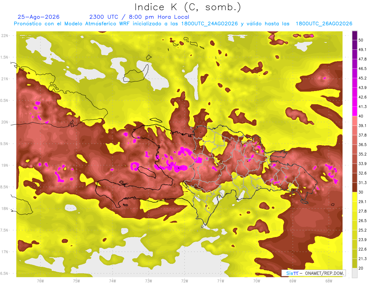Click the "39.1" value on the color scale
Viewport: 369px width, 285px height.
362,125
